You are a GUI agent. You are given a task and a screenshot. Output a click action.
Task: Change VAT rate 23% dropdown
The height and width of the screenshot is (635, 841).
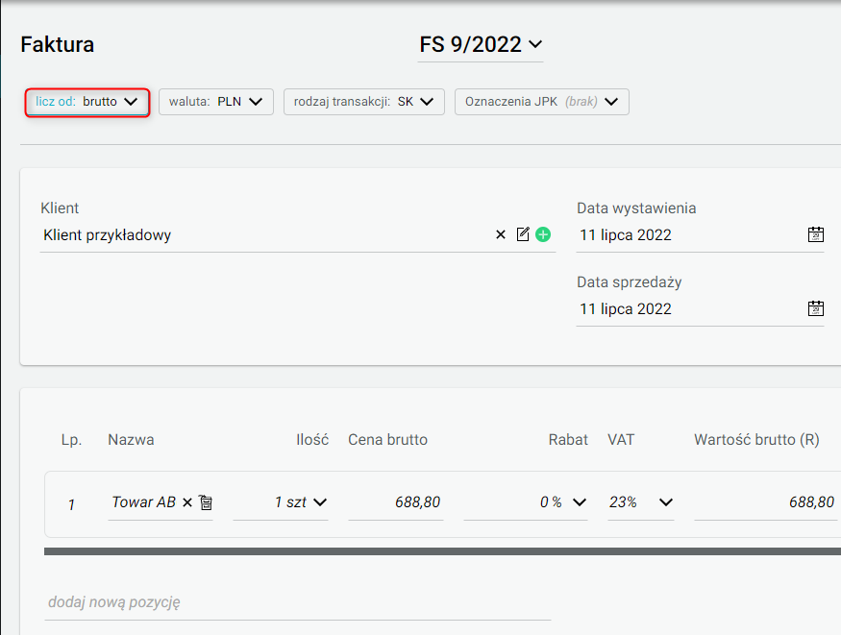(x=640, y=502)
